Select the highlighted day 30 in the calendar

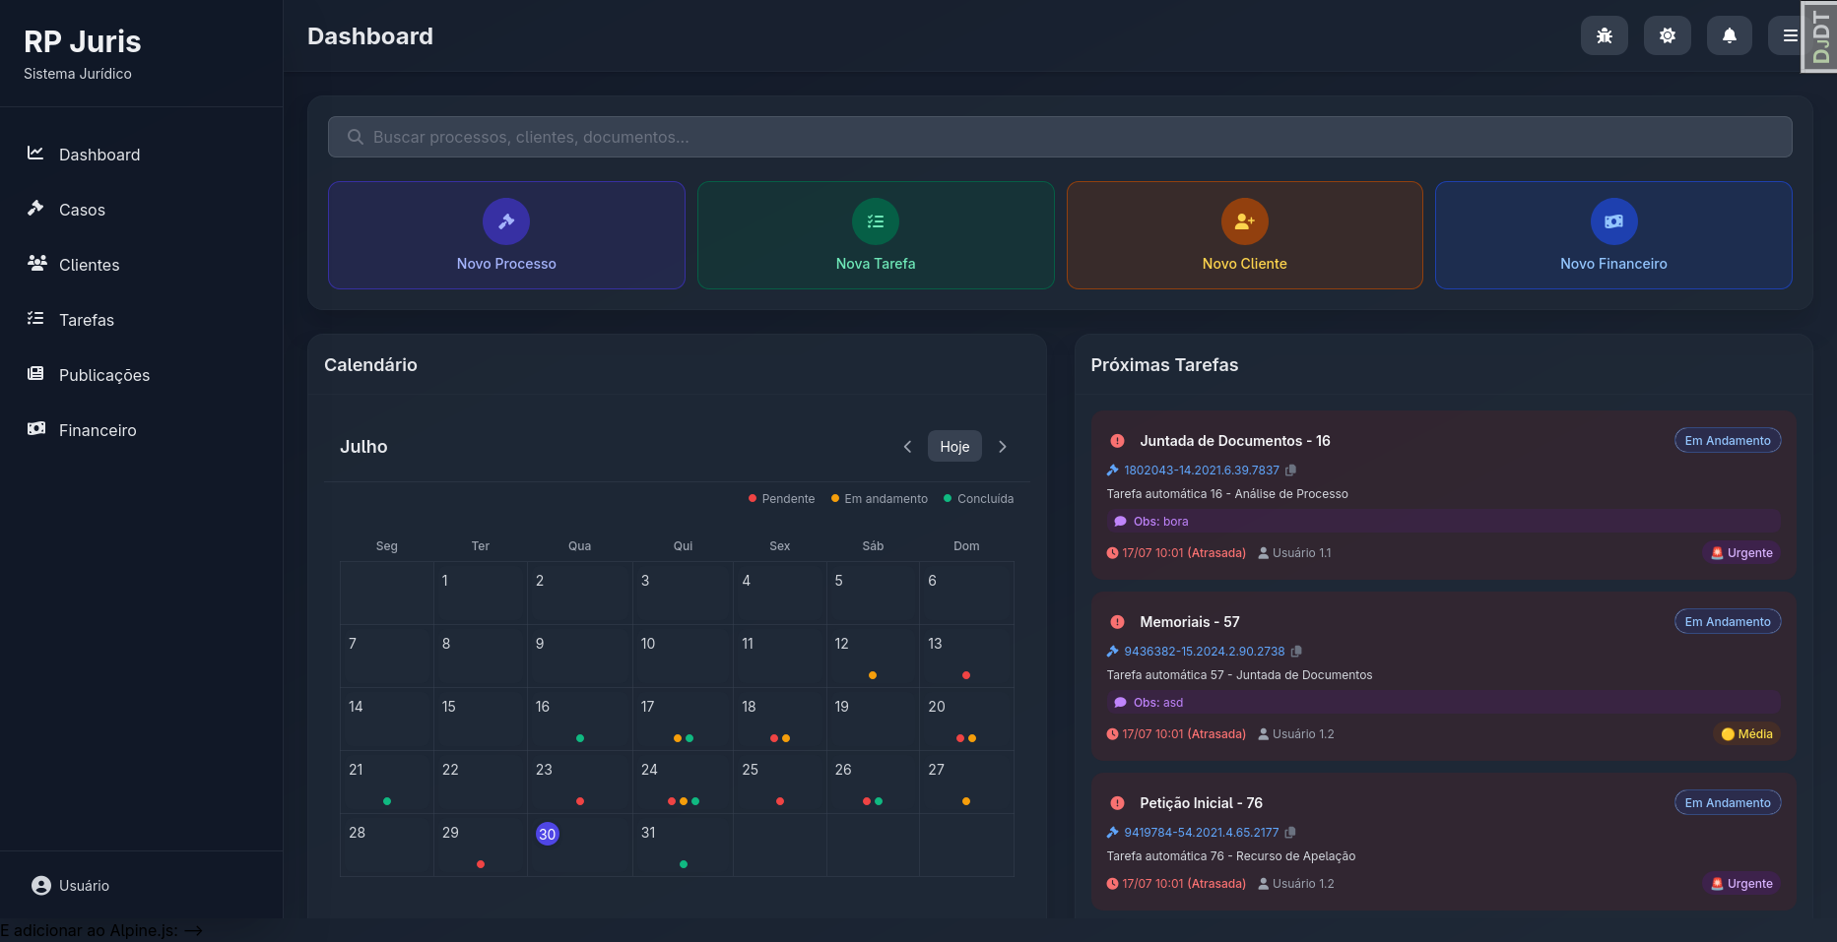[548, 833]
